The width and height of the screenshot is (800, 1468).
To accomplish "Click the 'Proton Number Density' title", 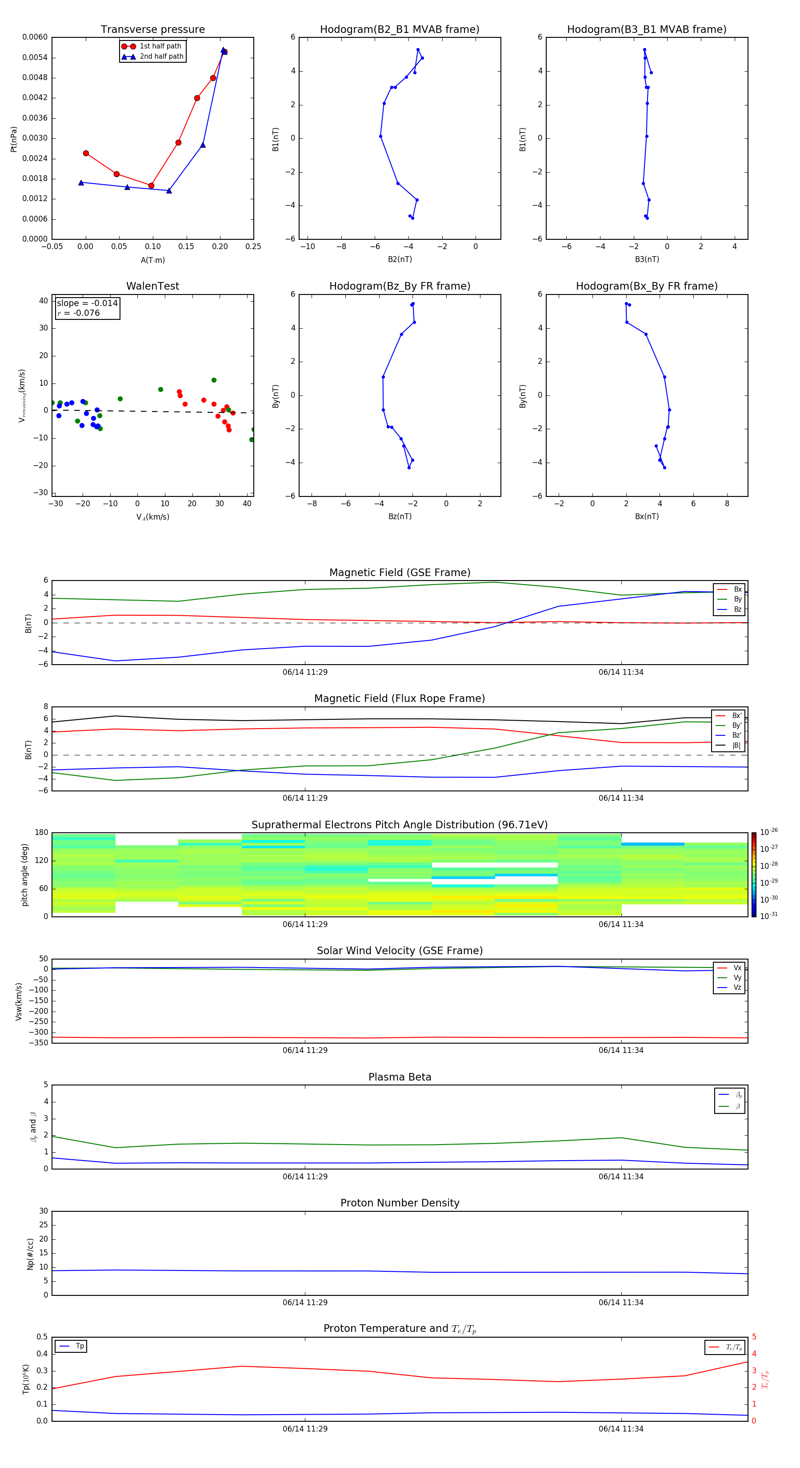I will 400,1203.
